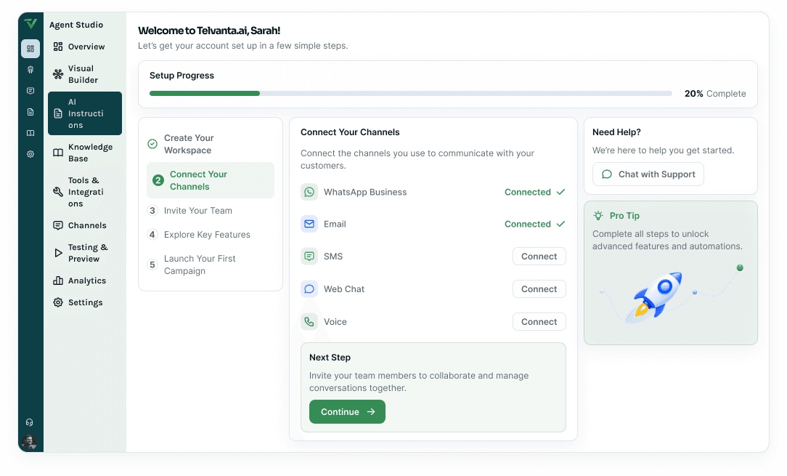Select step 3 Invite Your Team

click(x=211, y=211)
